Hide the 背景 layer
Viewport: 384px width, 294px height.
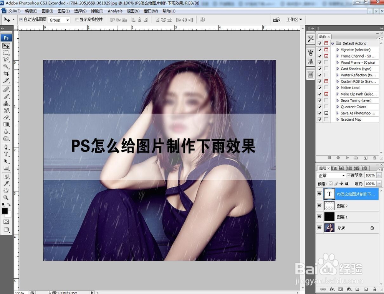319,227
